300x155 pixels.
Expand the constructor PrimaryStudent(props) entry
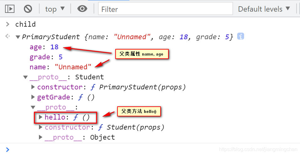pyautogui.click(x=33, y=87)
